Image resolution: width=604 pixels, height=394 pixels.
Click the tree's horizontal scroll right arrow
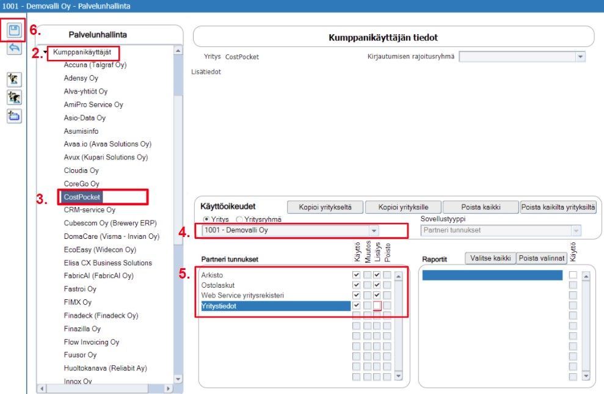[x=167, y=389]
